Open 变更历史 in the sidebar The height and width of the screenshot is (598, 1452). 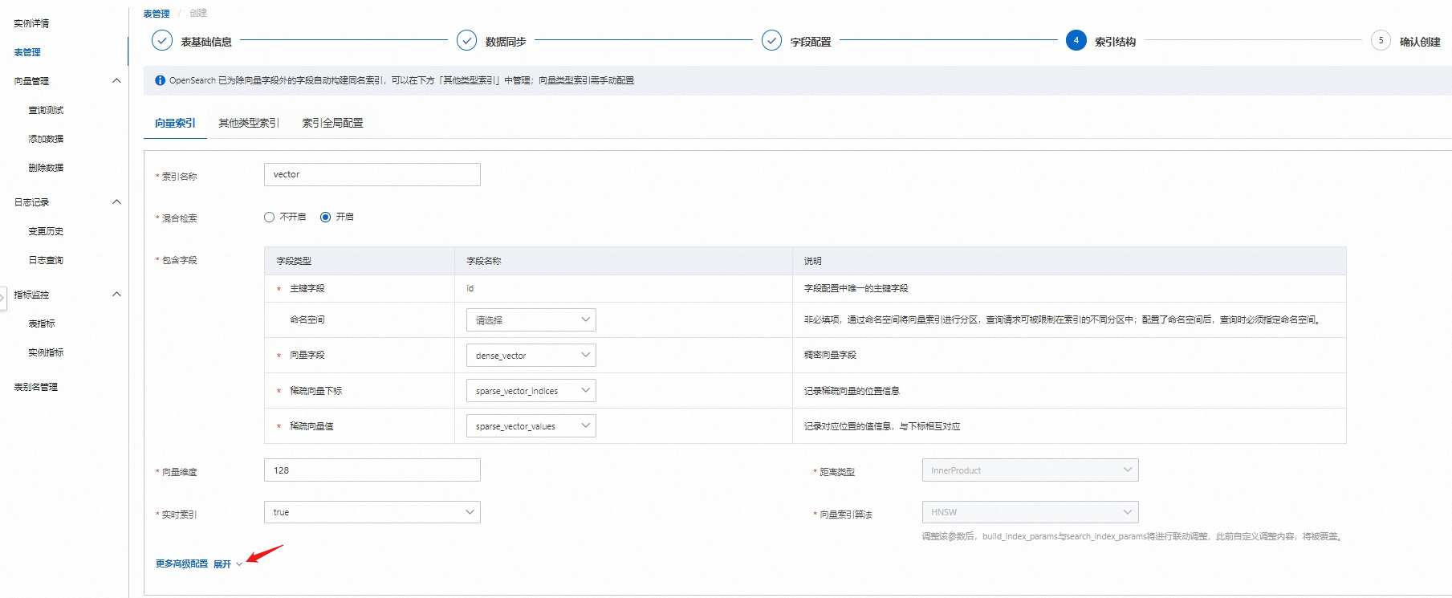[x=46, y=231]
